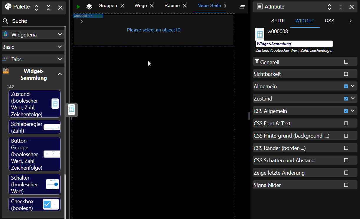Click the w000008 widget label on canvas
Viewport: 360px width, 219px height.
[x=80, y=16]
